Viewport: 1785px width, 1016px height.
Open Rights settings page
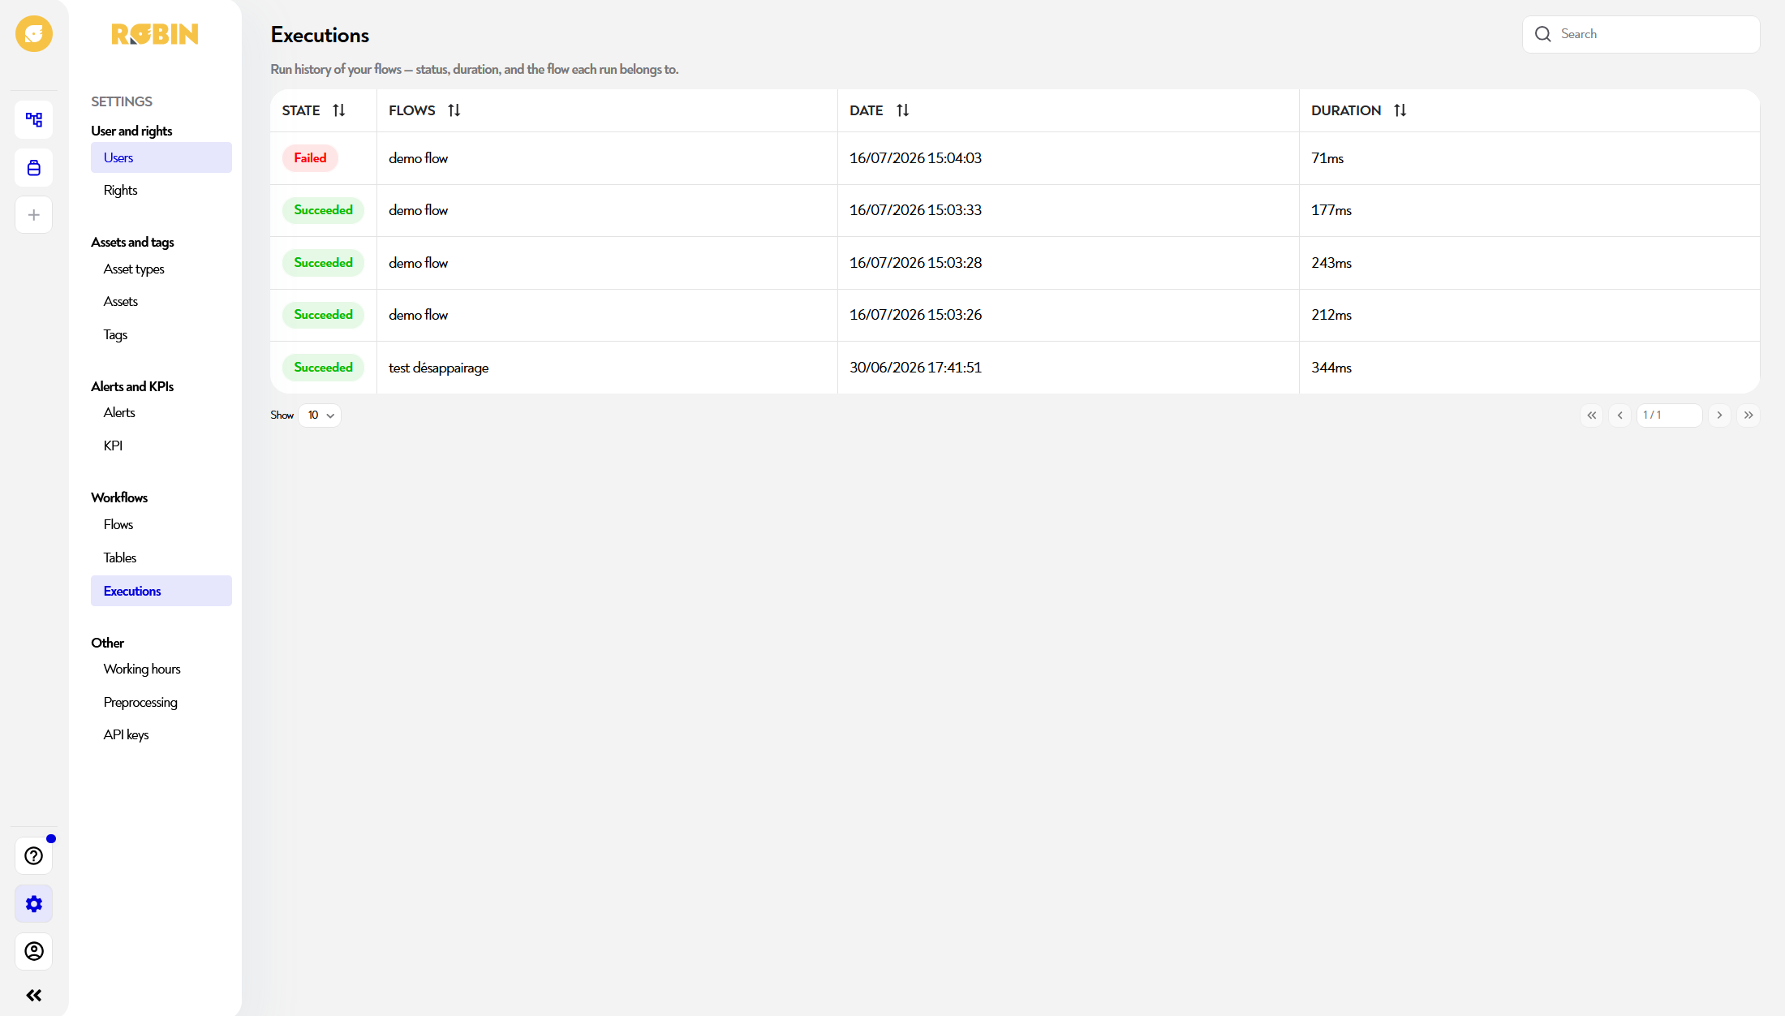(x=161, y=190)
